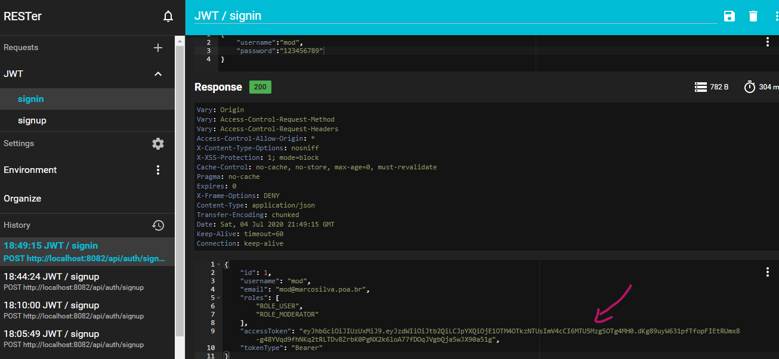Open Settings via the gear icon
Screen dimensions: 779x359
pyautogui.click(x=157, y=143)
